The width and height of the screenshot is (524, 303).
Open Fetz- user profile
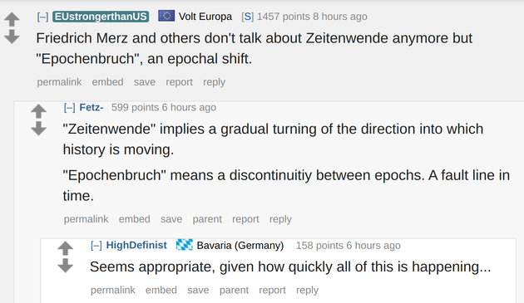coord(91,107)
